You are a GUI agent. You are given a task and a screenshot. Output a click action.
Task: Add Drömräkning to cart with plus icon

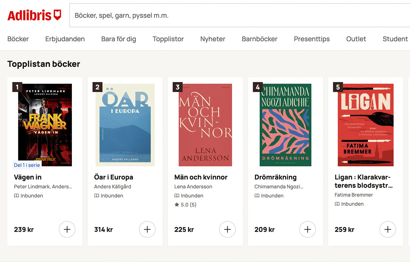(x=307, y=230)
